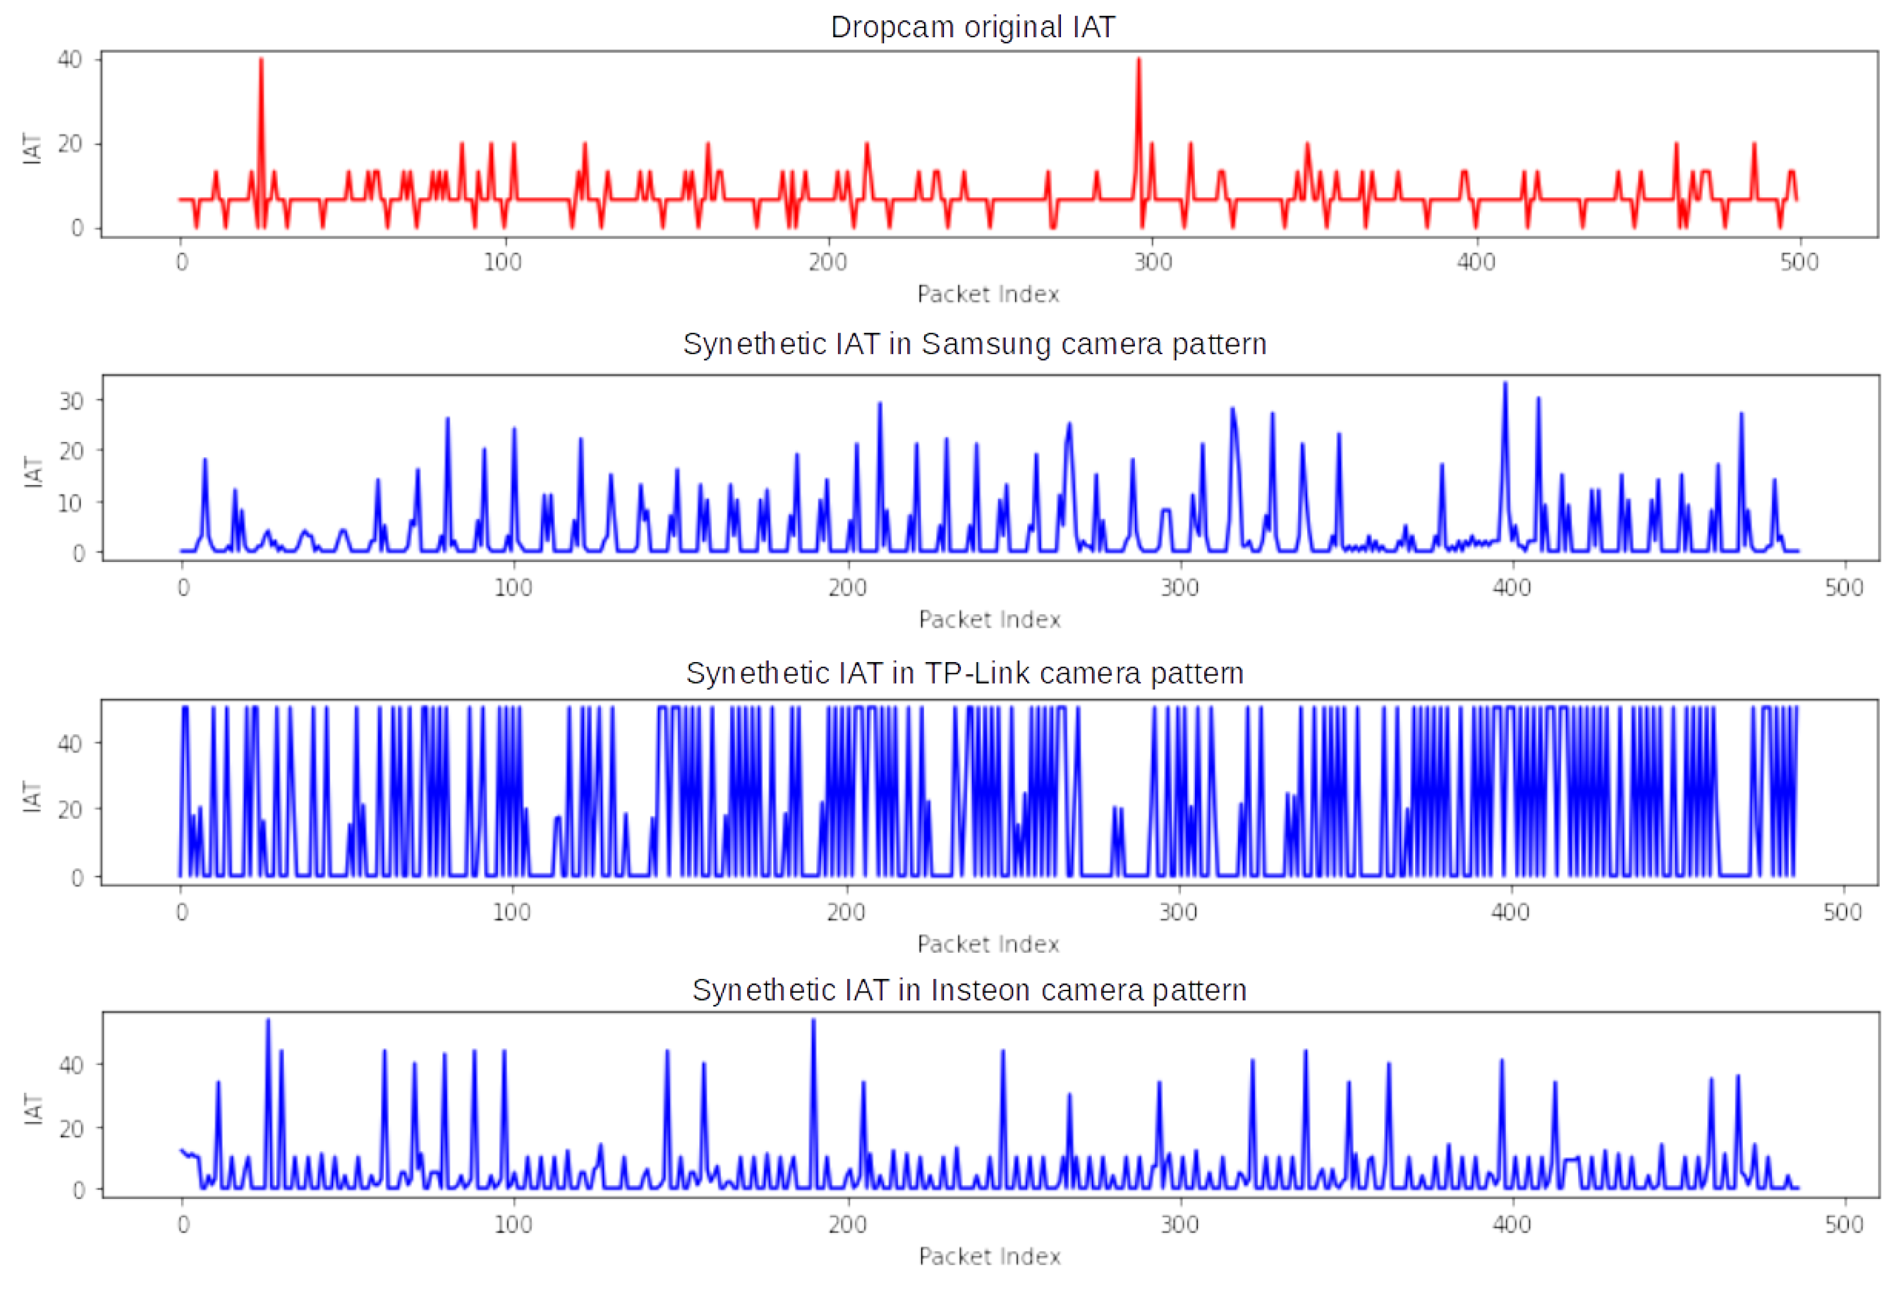This screenshot has width=1896, height=1291.
Task: Click the "Dropcam original IAT" plot title
Action: click(972, 27)
